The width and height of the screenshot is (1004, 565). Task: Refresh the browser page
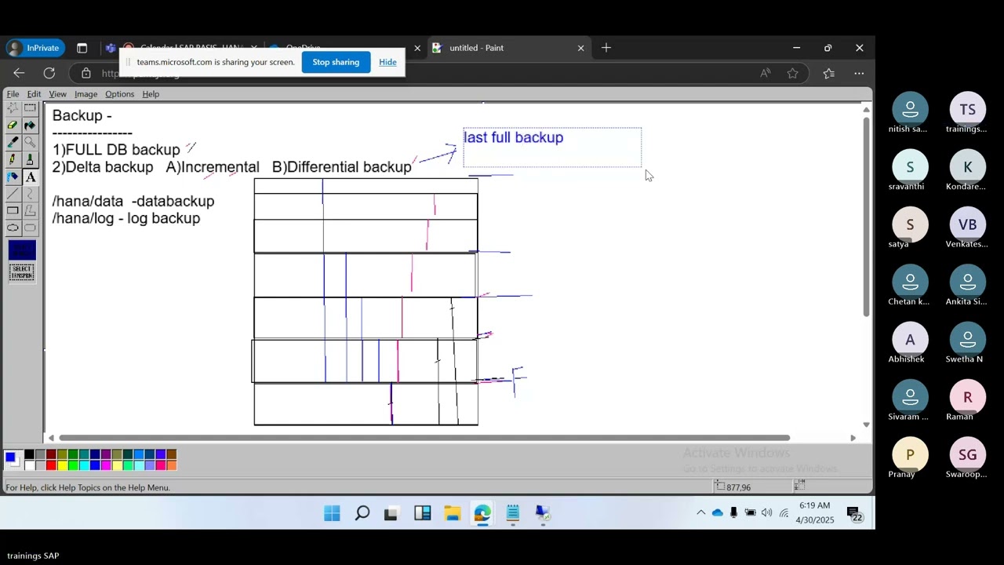49,73
